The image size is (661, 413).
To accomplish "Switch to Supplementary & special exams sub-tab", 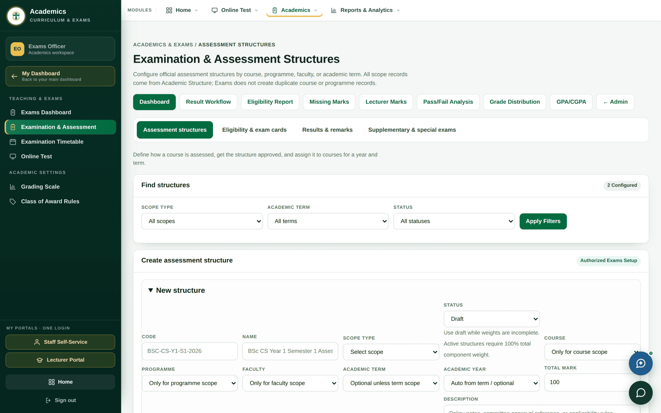I will point(412,130).
